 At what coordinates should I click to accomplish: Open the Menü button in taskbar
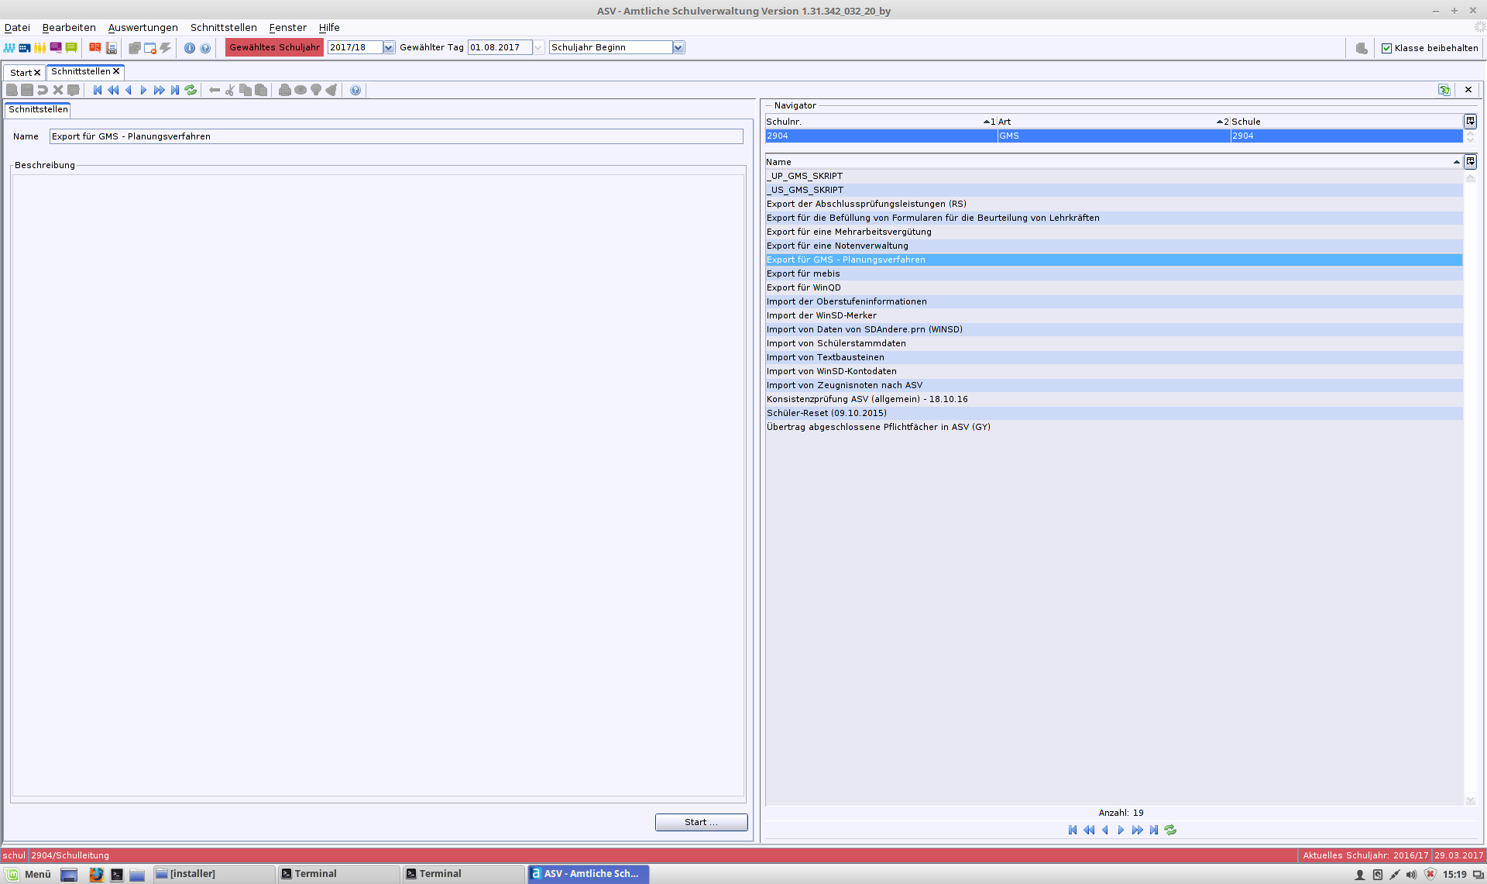pyautogui.click(x=29, y=874)
